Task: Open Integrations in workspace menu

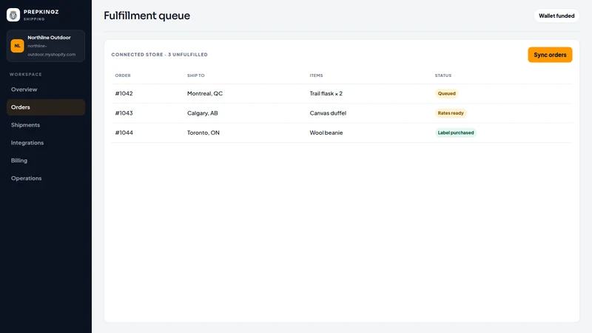Action: click(x=46, y=143)
